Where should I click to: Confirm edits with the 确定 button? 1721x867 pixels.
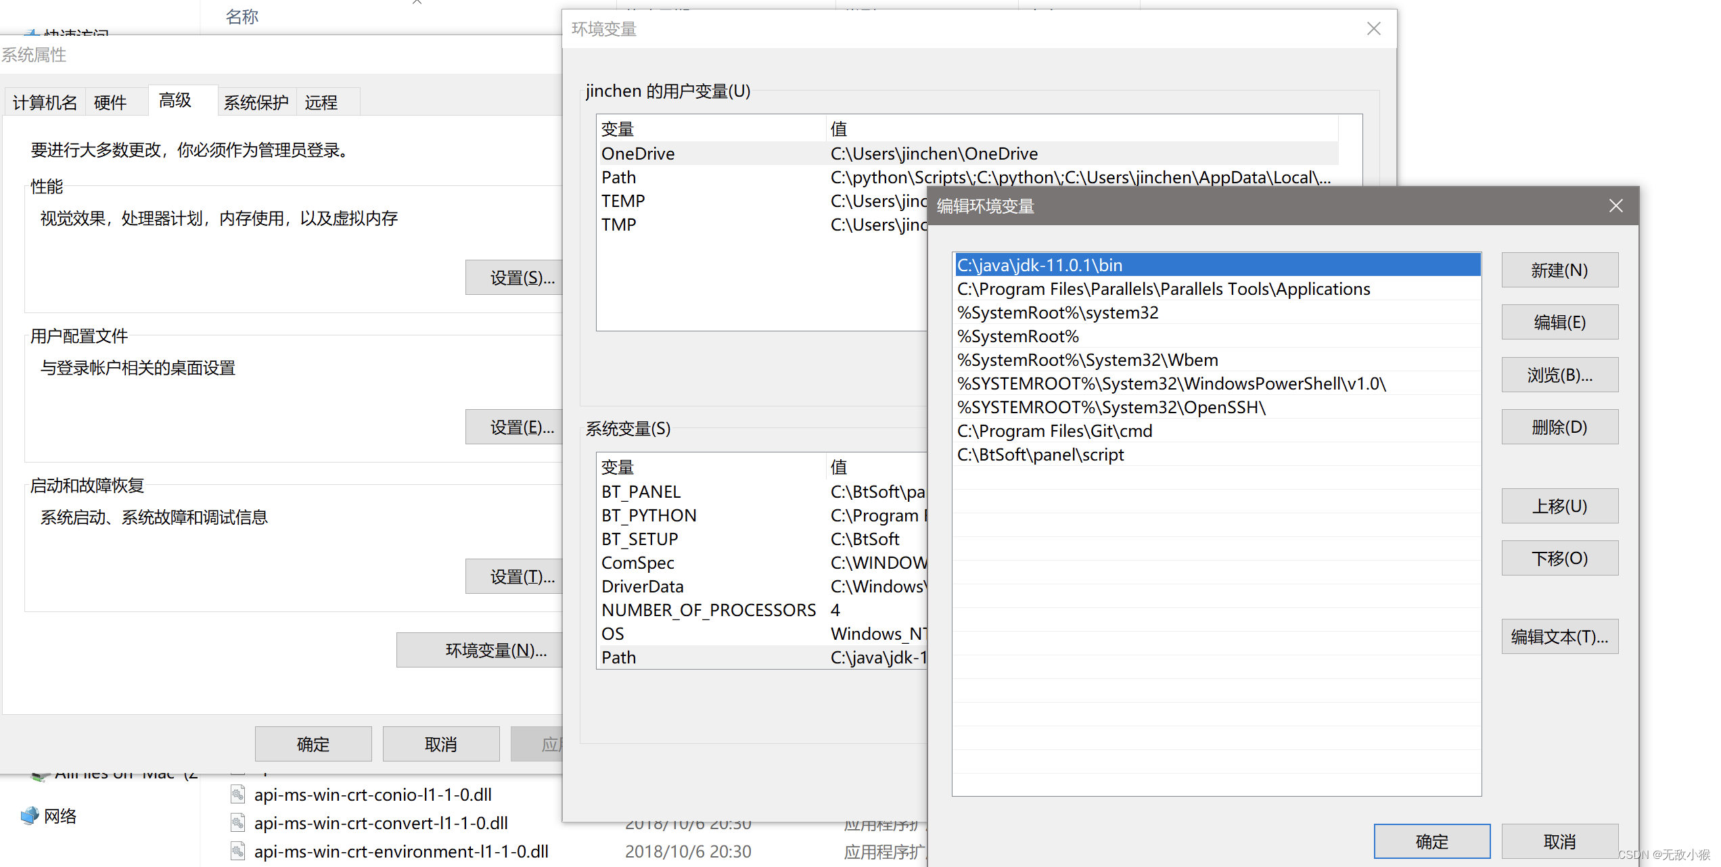pos(1432,841)
